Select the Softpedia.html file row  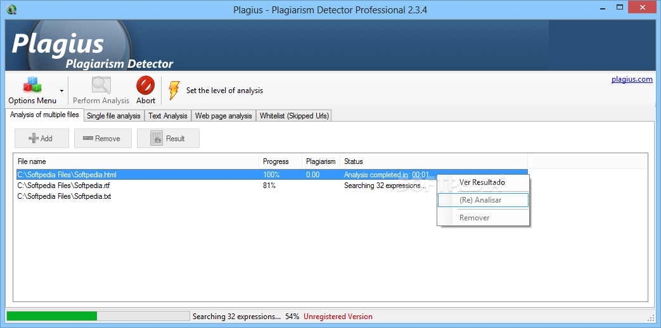tap(272, 175)
